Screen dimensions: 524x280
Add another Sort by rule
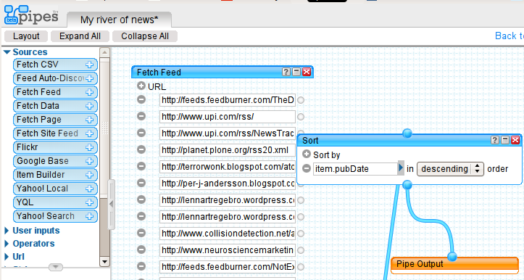point(307,155)
